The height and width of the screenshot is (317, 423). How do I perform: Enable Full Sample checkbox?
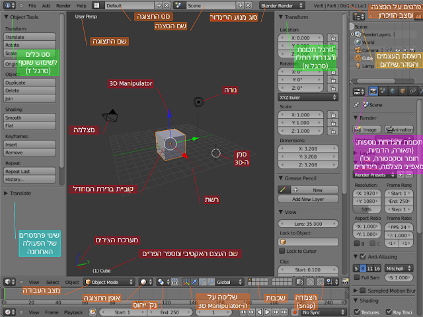(x=357, y=277)
